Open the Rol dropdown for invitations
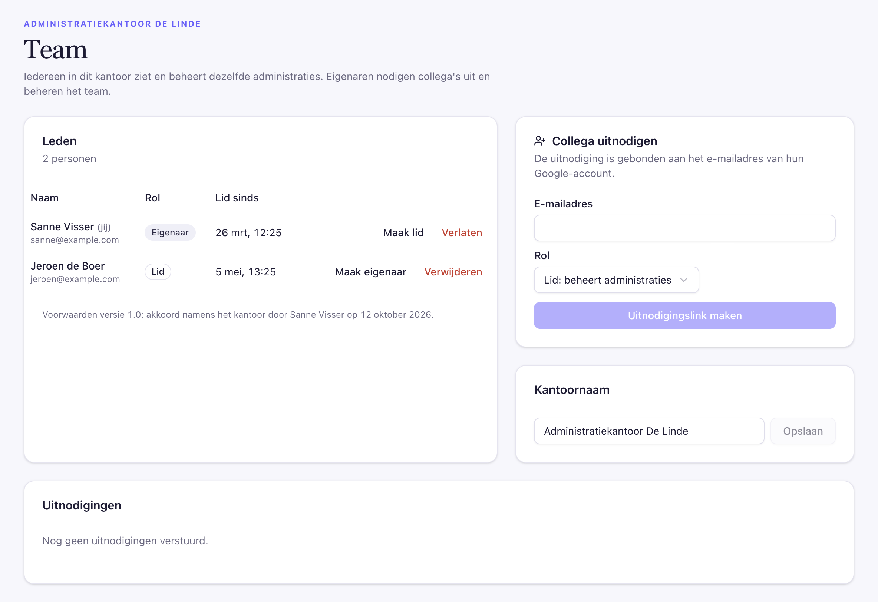The width and height of the screenshot is (878, 602). (616, 280)
